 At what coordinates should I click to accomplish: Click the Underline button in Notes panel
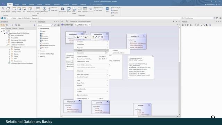tap(188, 25)
